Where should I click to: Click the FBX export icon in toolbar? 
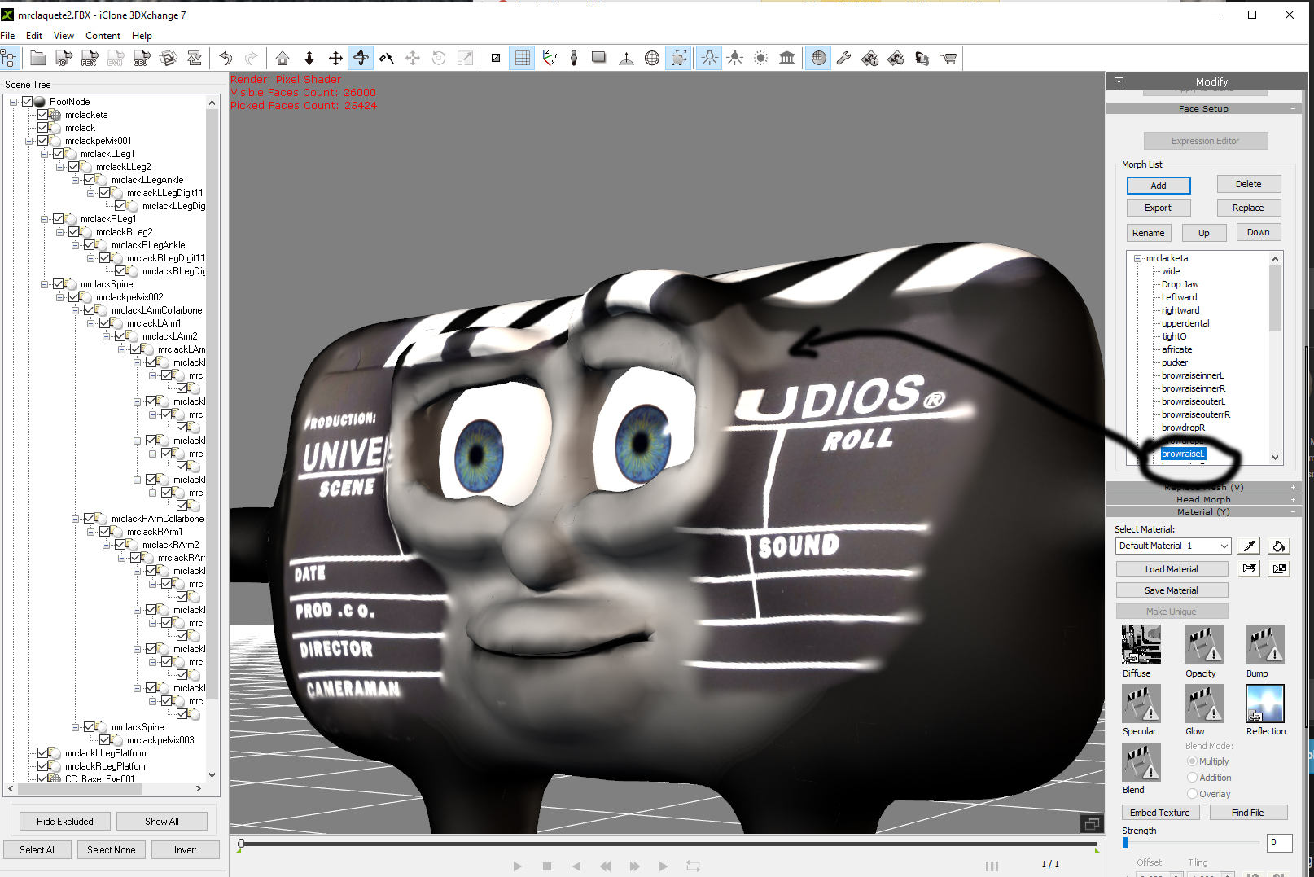click(90, 58)
